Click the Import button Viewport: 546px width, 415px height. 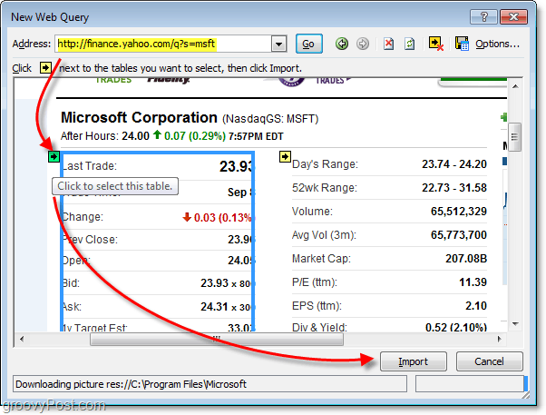(x=413, y=361)
